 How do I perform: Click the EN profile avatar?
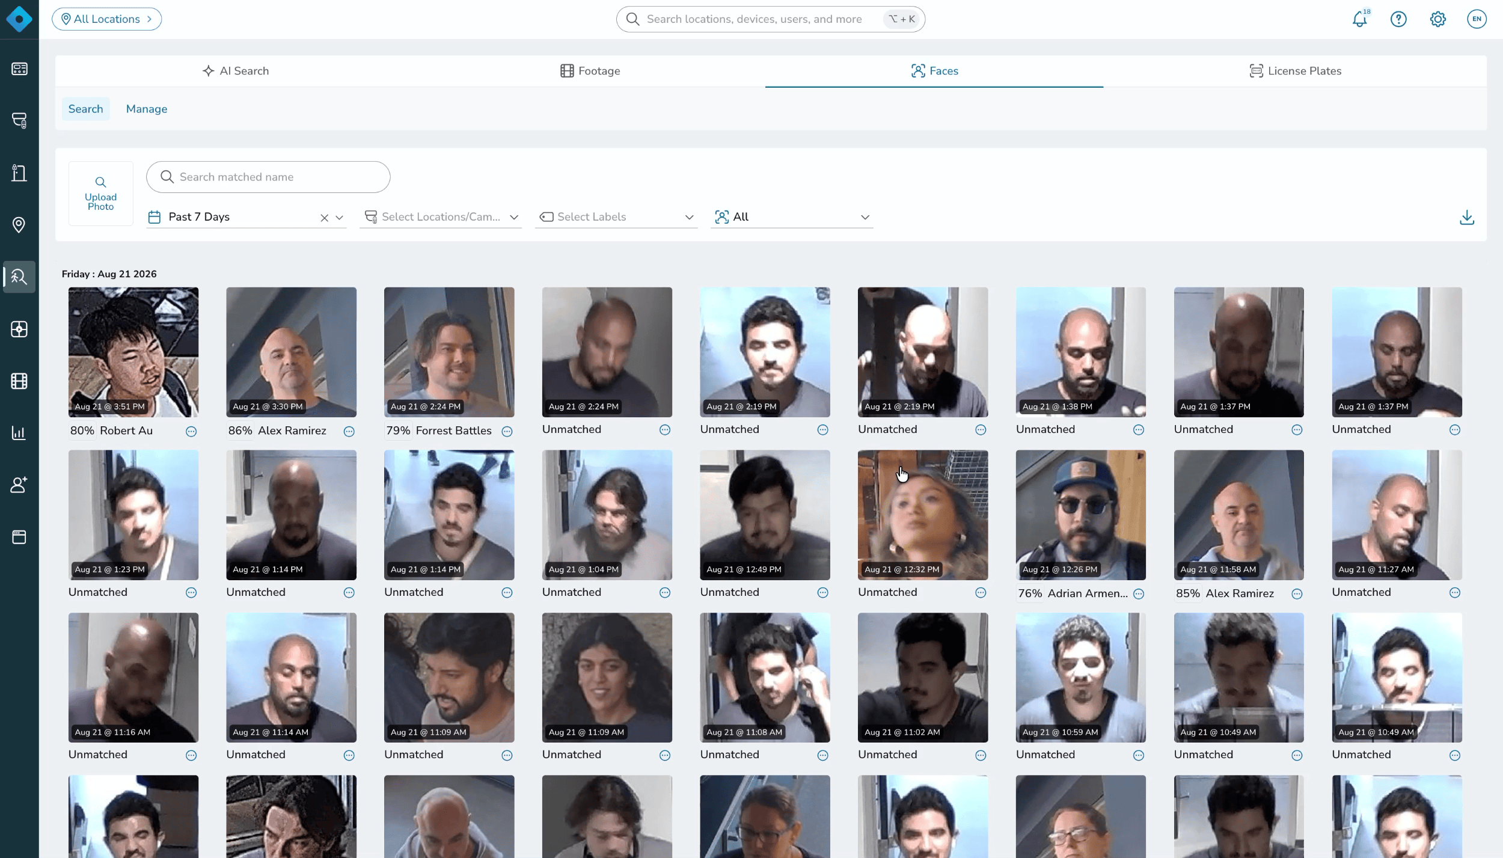point(1477,19)
